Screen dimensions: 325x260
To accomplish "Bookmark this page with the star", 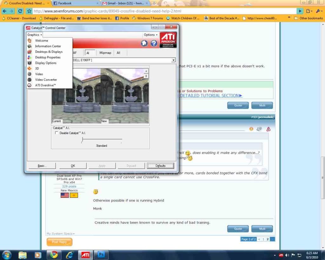I will tap(29, 11).
